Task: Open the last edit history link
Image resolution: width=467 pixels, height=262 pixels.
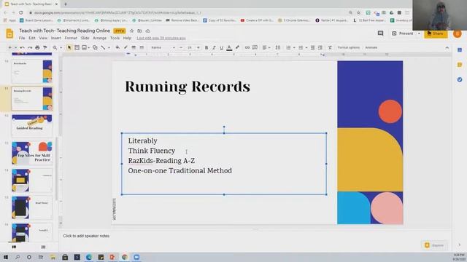Action: 161,38
